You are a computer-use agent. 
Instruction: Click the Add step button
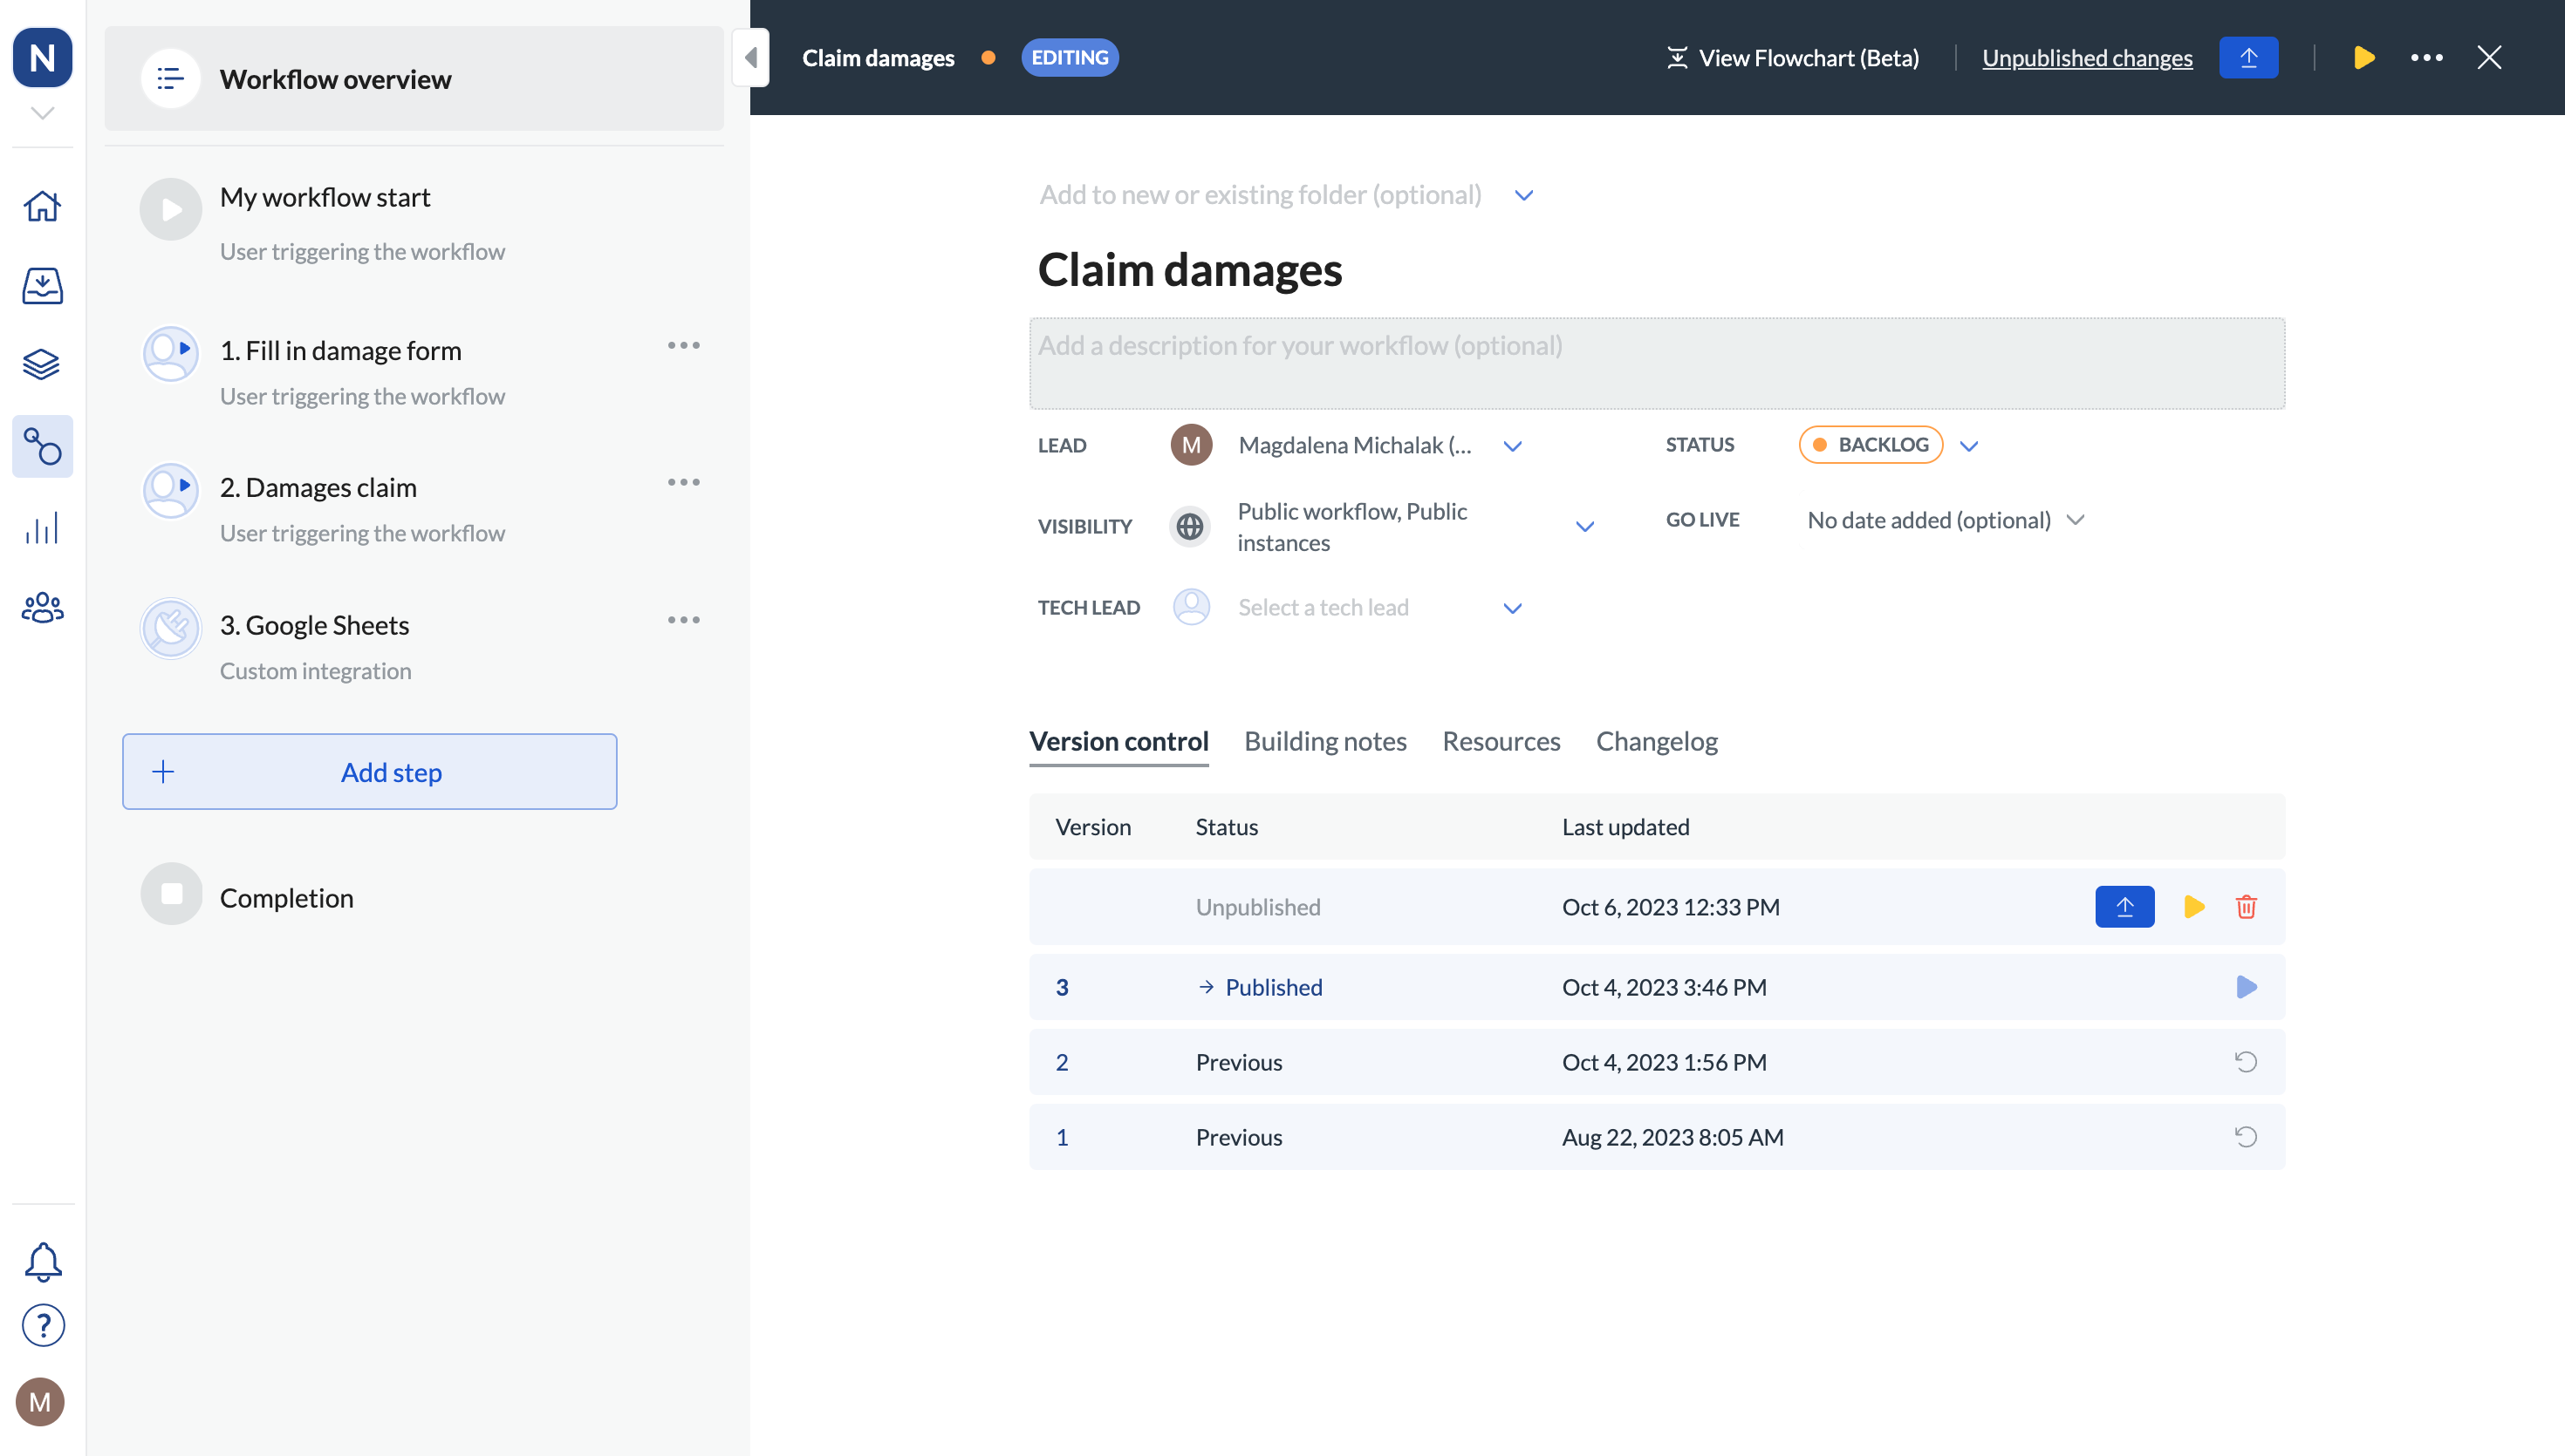[x=369, y=772]
